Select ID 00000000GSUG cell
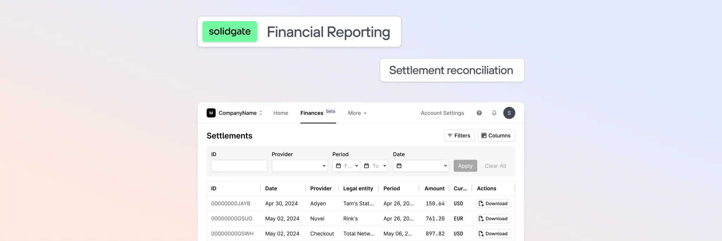The image size is (722, 241). (232, 219)
